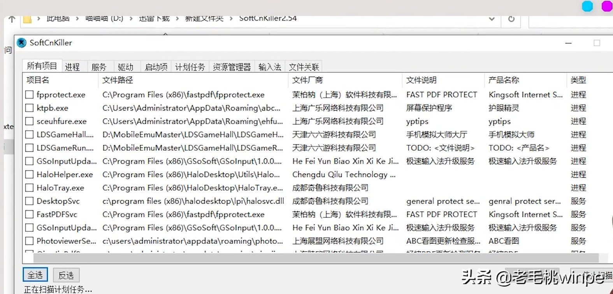Enable the HaloTray.exe checkbox
This screenshot has width=613, height=294.
[x=29, y=188]
